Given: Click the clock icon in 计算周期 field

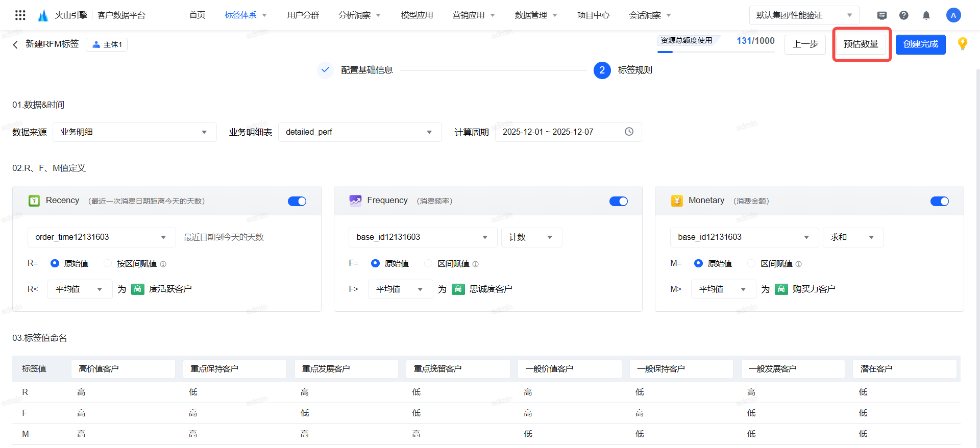Looking at the screenshot, I should (629, 132).
